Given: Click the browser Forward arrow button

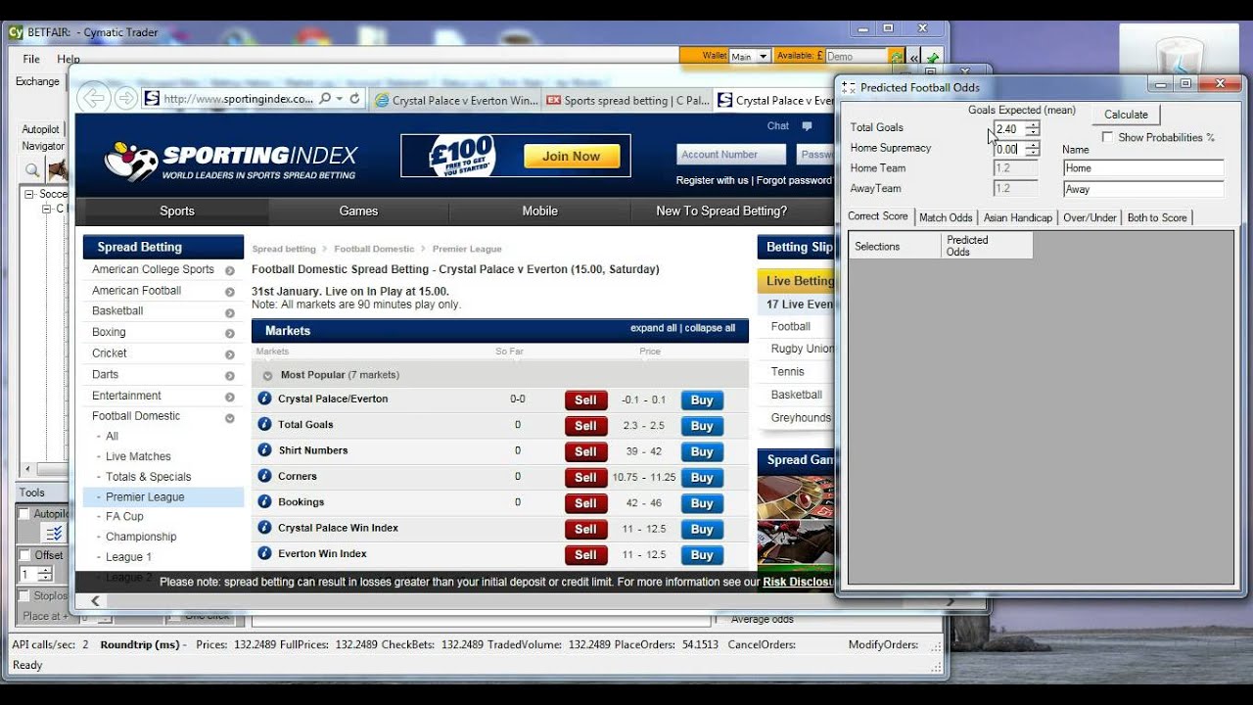Looking at the screenshot, I should coord(125,98).
